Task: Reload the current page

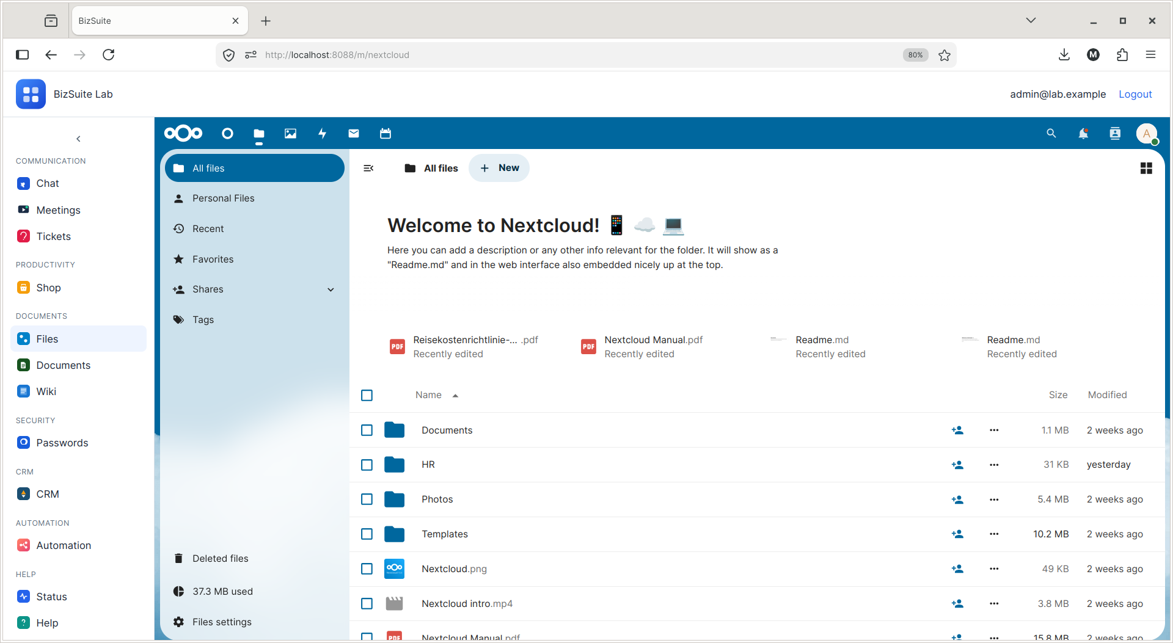Action: point(109,55)
